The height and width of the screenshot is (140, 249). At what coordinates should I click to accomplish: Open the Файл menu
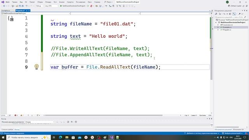tap(7, 2)
